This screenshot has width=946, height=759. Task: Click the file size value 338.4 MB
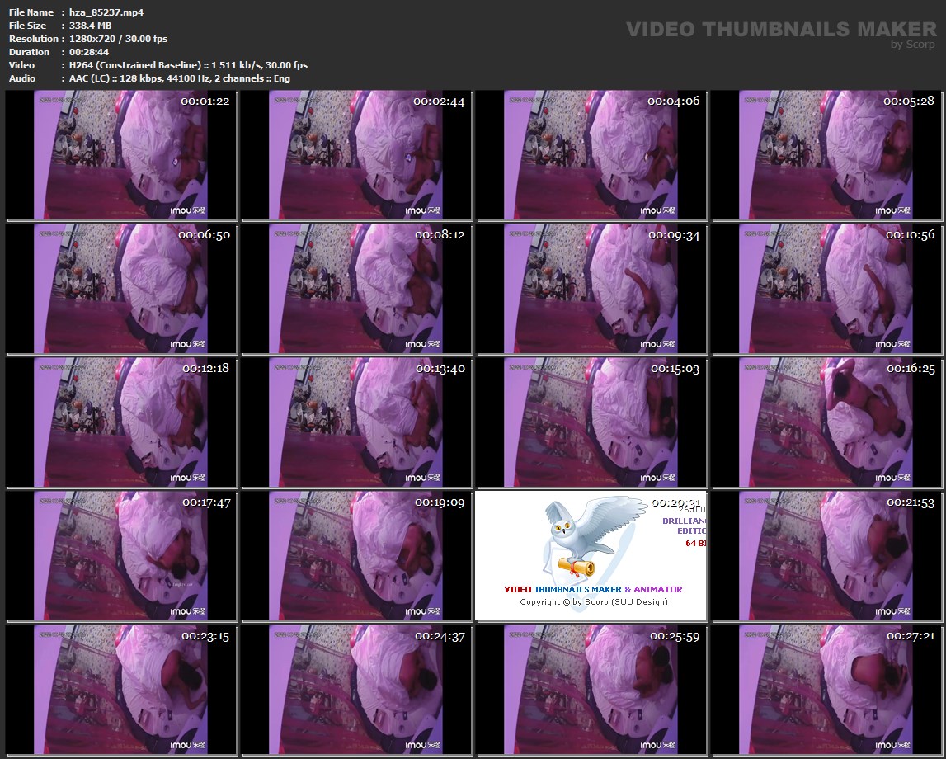91,26
